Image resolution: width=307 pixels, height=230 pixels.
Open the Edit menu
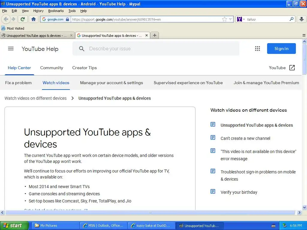click(x=14, y=11)
